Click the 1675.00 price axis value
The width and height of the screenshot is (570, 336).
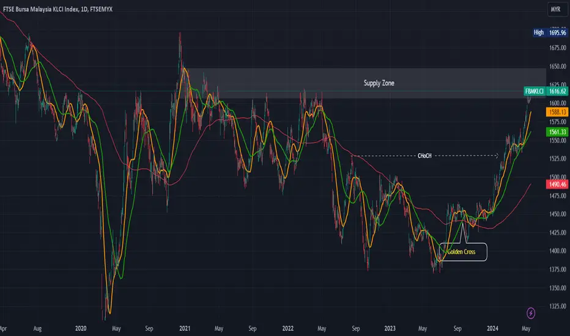[558, 48]
